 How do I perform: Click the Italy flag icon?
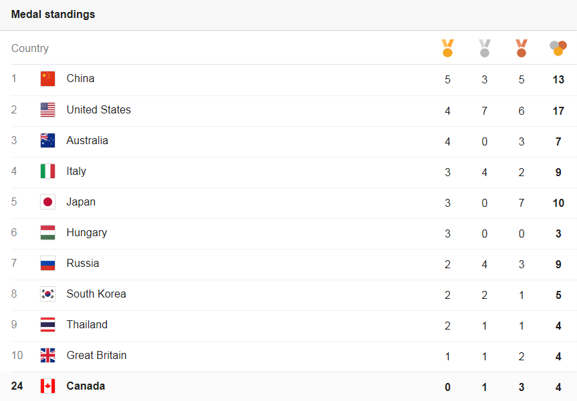click(47, 171)
